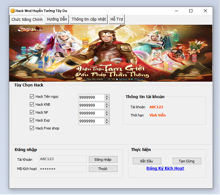Click the Tài Khoản input field

[x=63, y=159]
